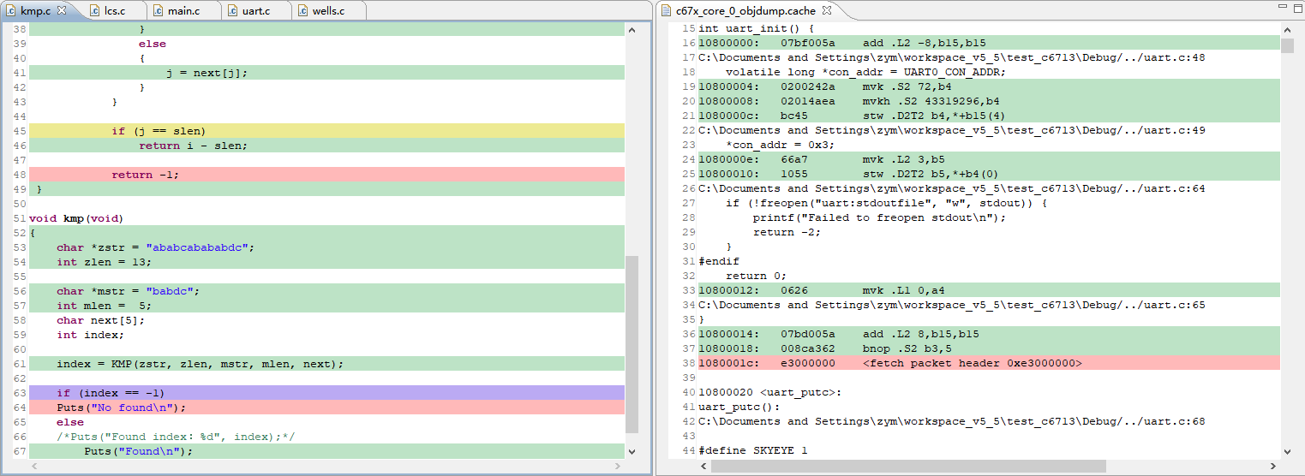Open the wells.c tab
The height and width of the screenshot is (476, 1305).
[x=328, y=10]
